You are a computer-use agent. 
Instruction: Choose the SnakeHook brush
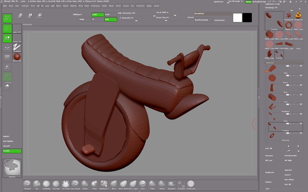coord(171,184)
